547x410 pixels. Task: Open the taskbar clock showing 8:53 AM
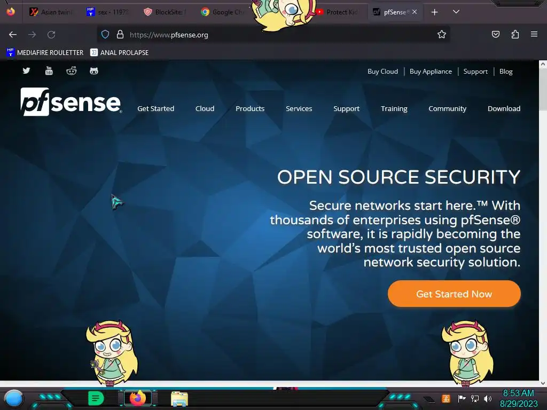coord(518,398)
